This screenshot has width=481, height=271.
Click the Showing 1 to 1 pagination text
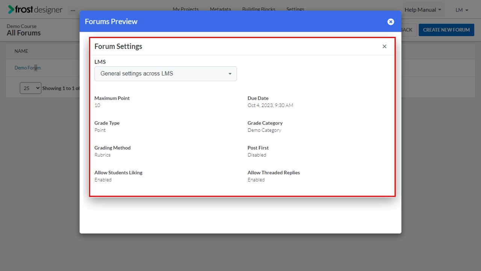(61, 88)
